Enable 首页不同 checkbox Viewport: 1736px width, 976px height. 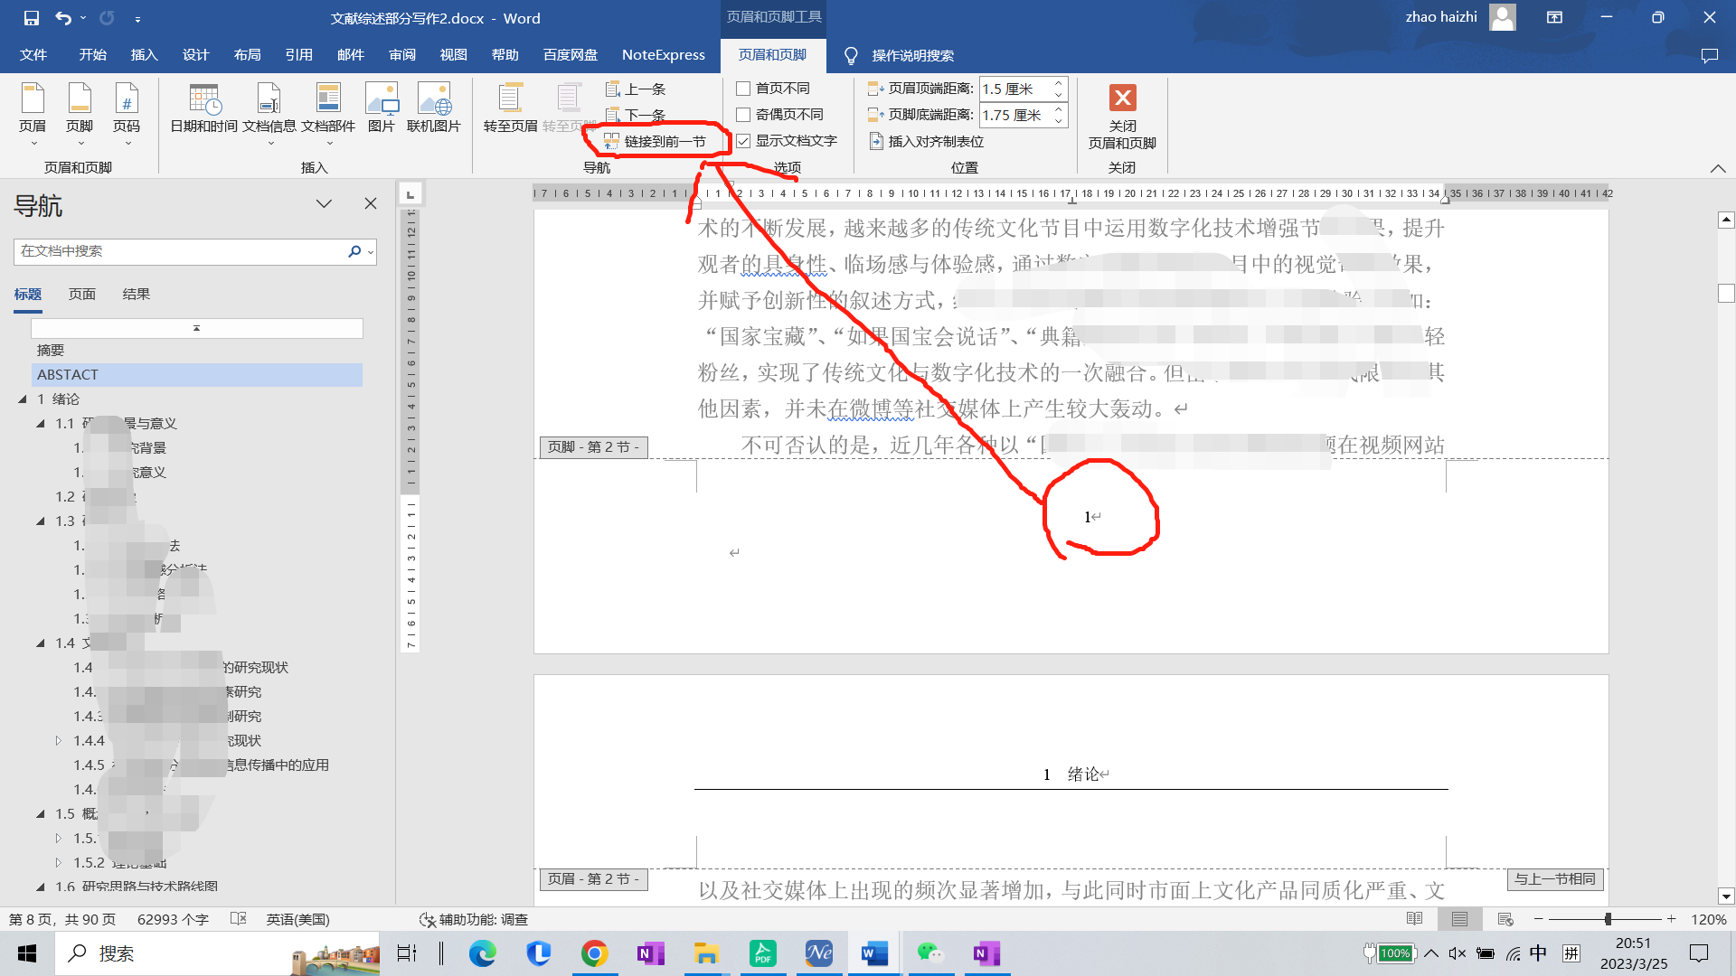coord(743,89)
